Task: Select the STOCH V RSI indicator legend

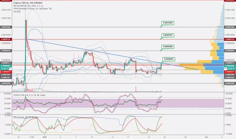Action: click(x=29, y=95)
